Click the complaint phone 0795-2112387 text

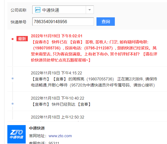99,48
